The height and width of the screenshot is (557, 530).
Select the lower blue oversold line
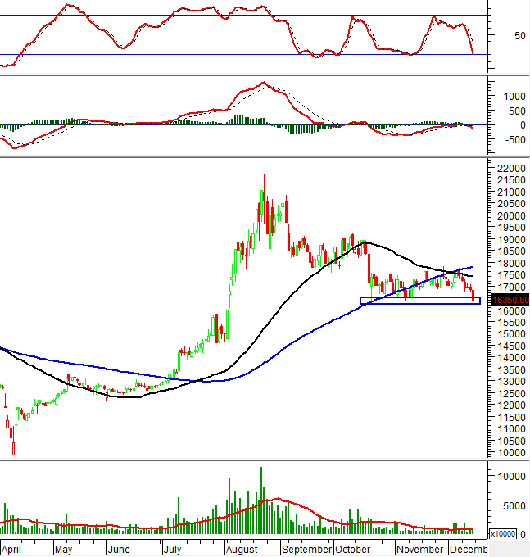246,55
